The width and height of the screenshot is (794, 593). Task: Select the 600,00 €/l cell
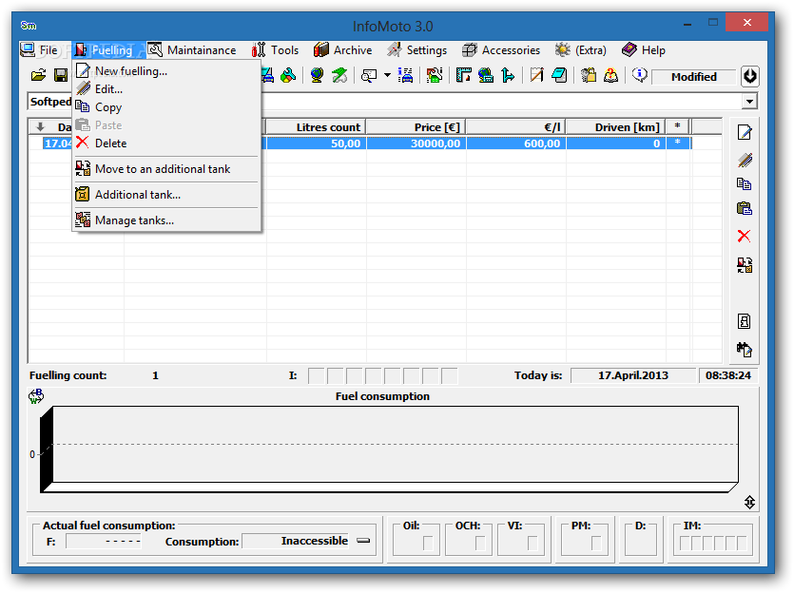coord(515,143)
